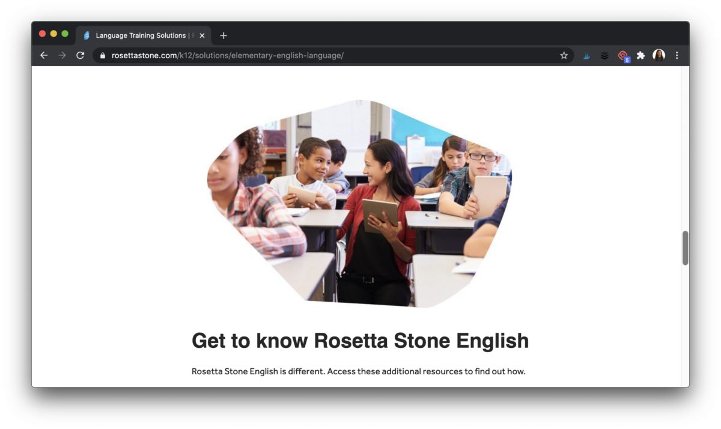Image resolution: width=721 pixels, height=429 pixels.
Task: Click the Get to know Rosetta Stone English heading
Action: click(x=359, y=341)
